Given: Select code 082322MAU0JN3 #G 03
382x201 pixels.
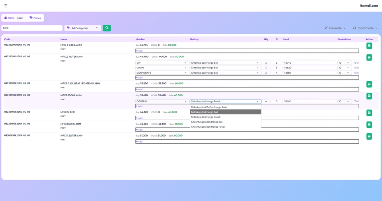Looking at the screenshot, I should click(x=17, y=45).
